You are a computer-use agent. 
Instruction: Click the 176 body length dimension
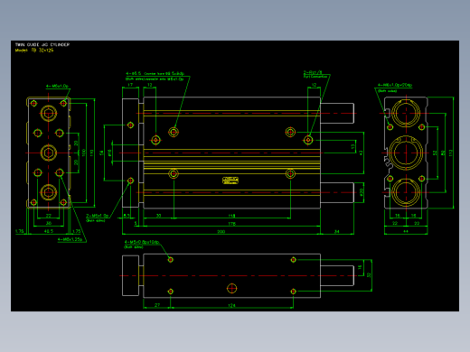[231, 224]
